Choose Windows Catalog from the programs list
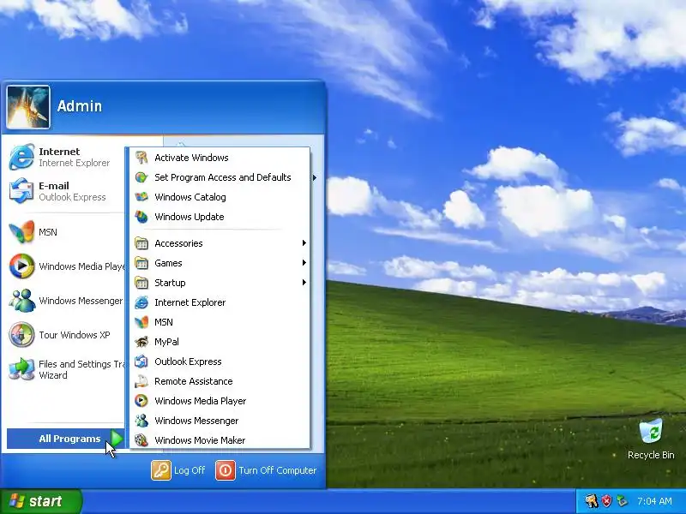Screen dimensions: 686x514 click(219, 197)
